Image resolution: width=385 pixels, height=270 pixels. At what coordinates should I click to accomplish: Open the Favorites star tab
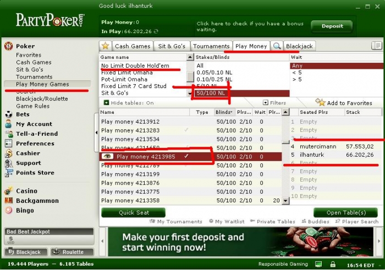(x=106, y=46)
